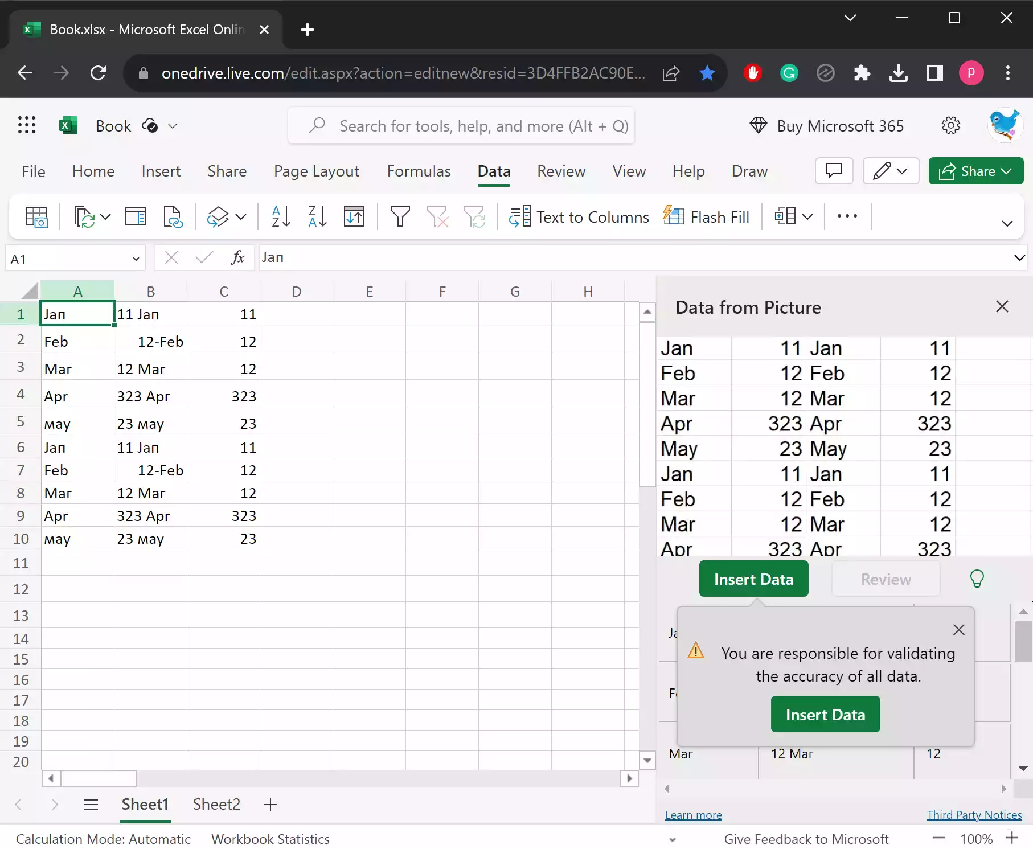The width and height of the screenshot is (1033, 849).
Task: Open the all sheets list icon
Action: click(x=91, y=805)
